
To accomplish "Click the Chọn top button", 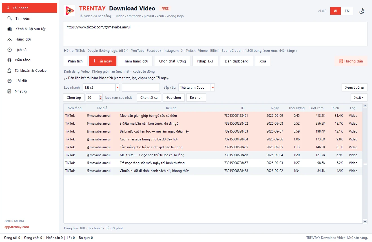I will pos(74,98).
